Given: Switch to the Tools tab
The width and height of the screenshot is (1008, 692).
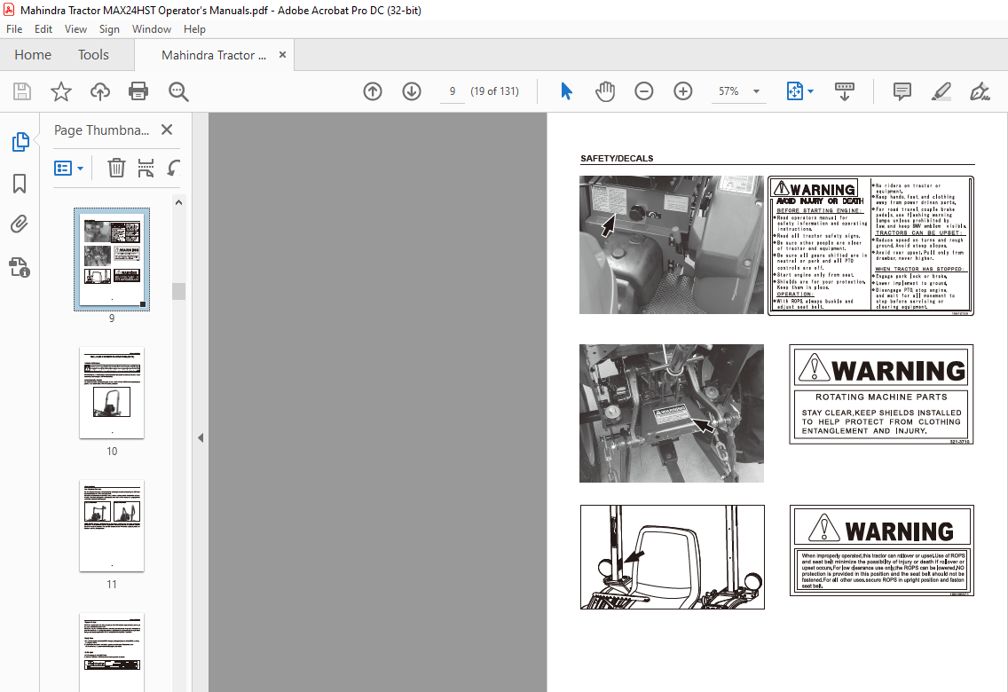Looking at the screenshot, I should click(93, 55).
